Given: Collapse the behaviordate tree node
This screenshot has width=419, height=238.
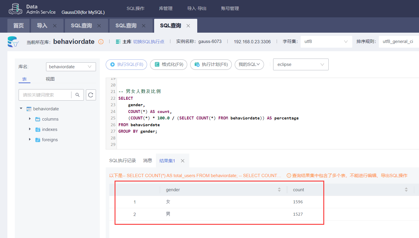Looking at the screenshot, I should pos(21,109).
